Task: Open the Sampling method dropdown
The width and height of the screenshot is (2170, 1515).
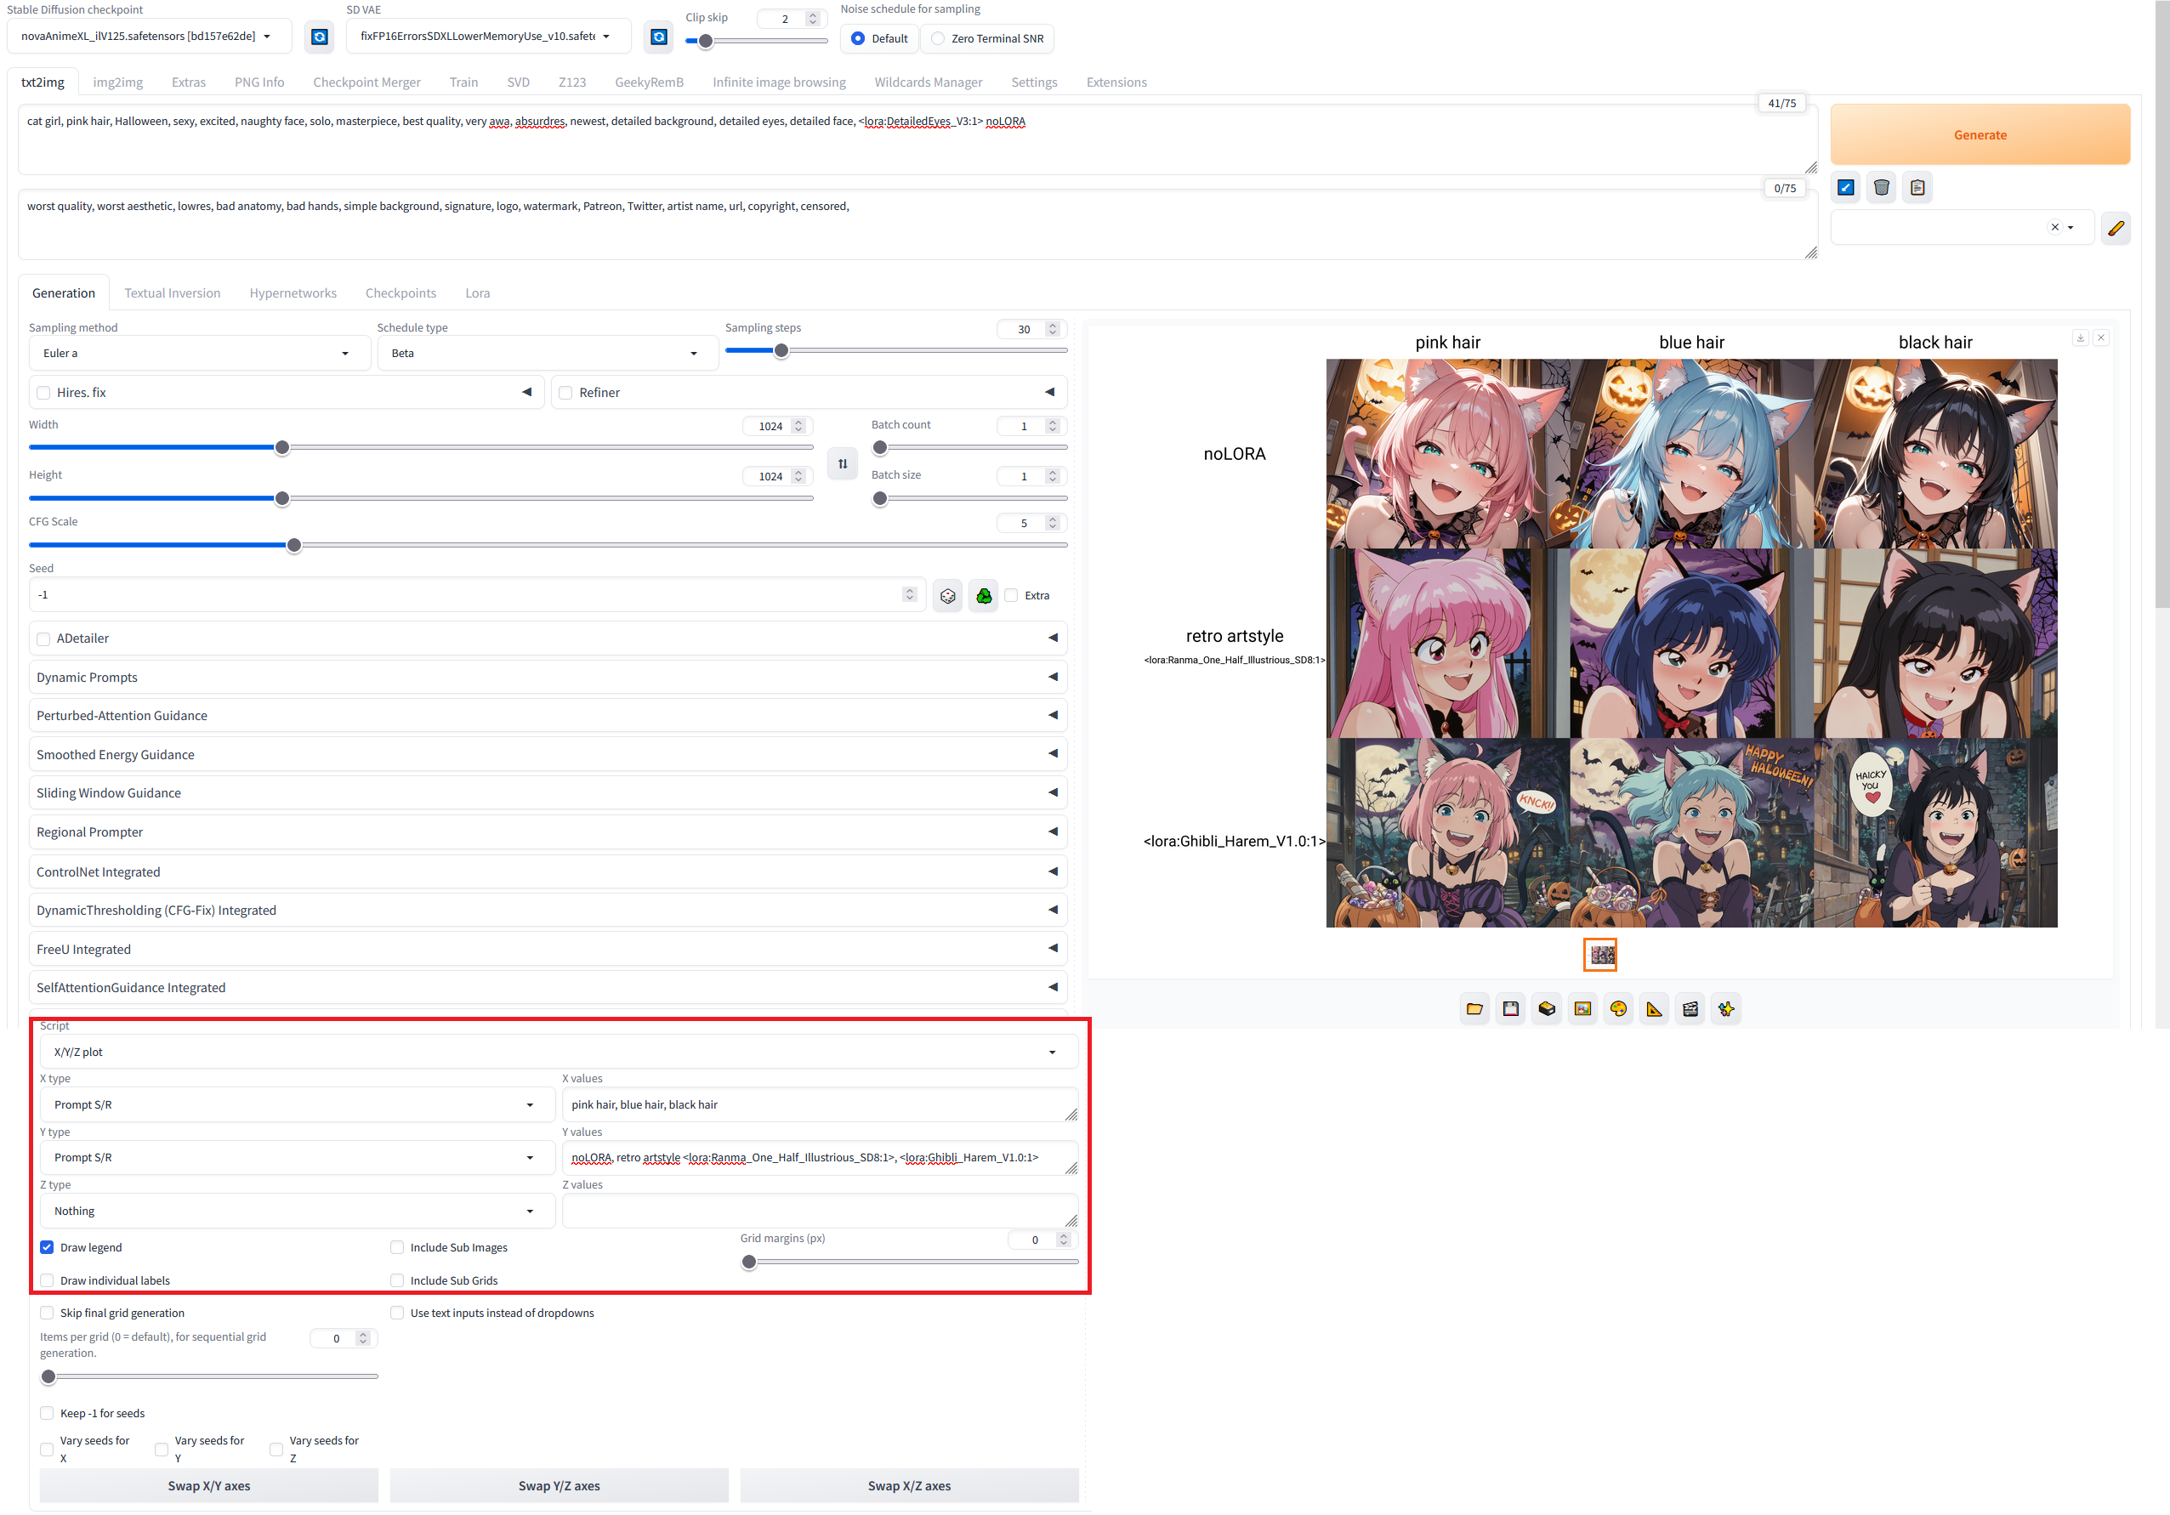Action: pyautogui.click(x=195, y=354)
